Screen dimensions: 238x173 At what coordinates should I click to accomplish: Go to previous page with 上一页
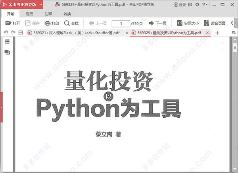pos(98,23)
